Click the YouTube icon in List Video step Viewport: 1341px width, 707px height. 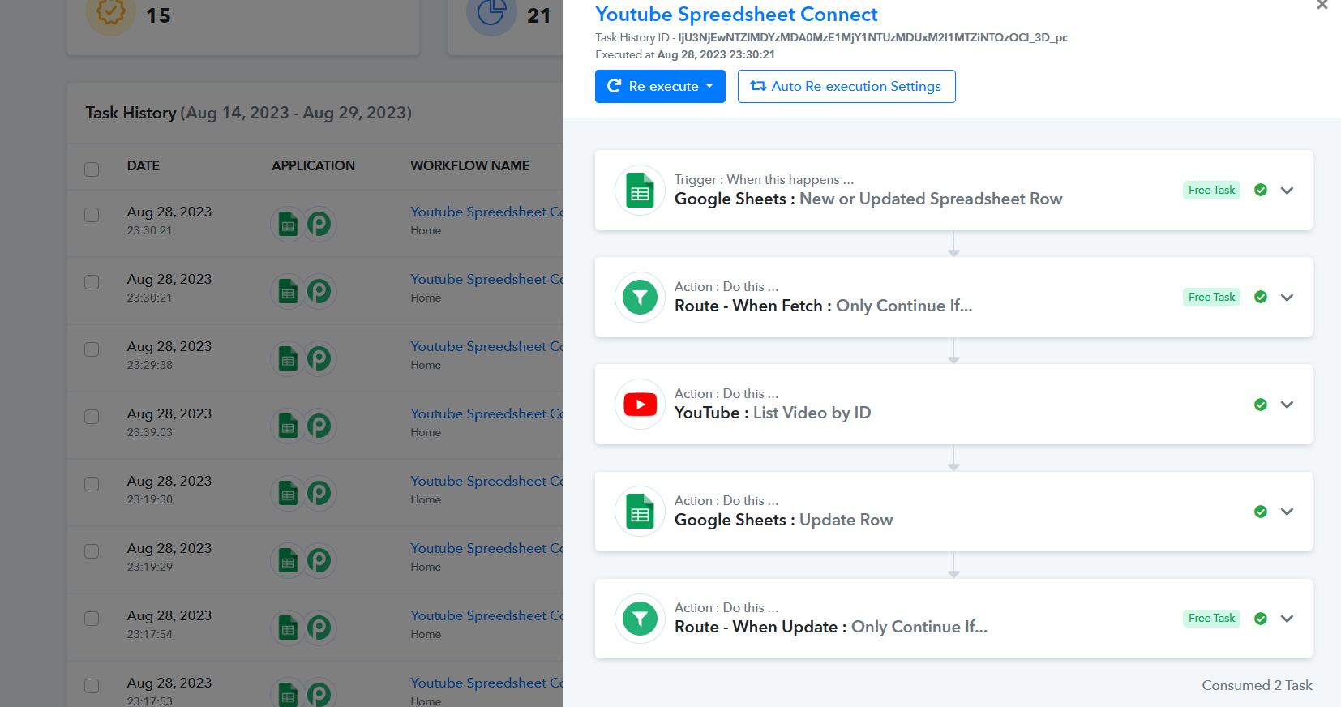[x=640, y=405]
